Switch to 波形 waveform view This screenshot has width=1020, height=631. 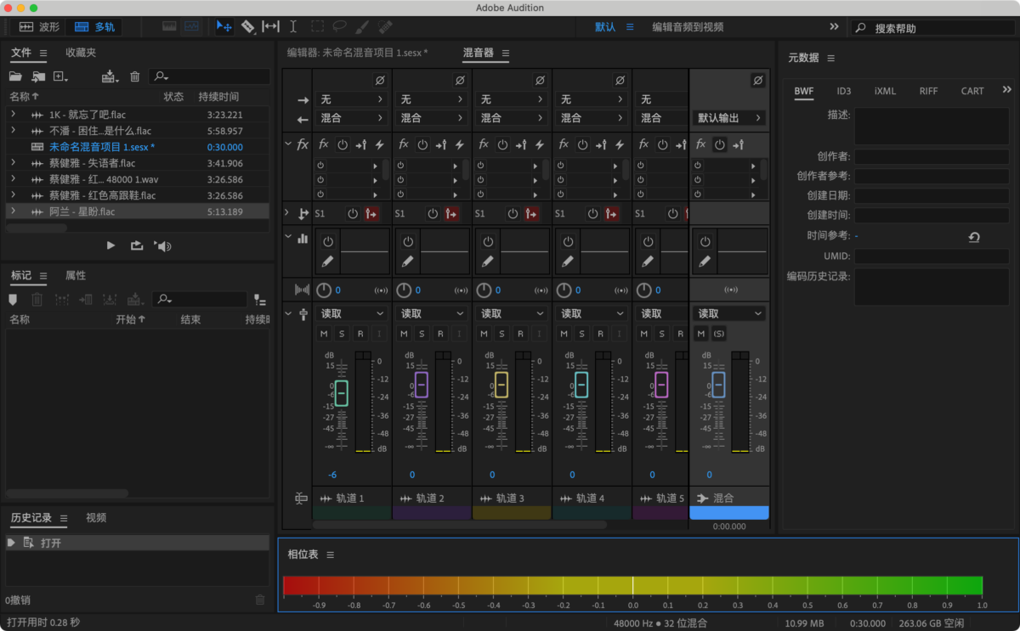(40, 27)
